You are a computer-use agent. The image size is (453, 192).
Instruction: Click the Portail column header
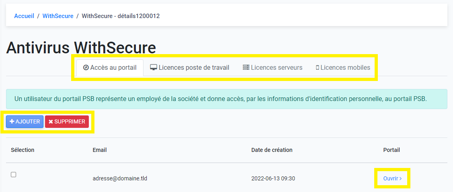[392, 150]
